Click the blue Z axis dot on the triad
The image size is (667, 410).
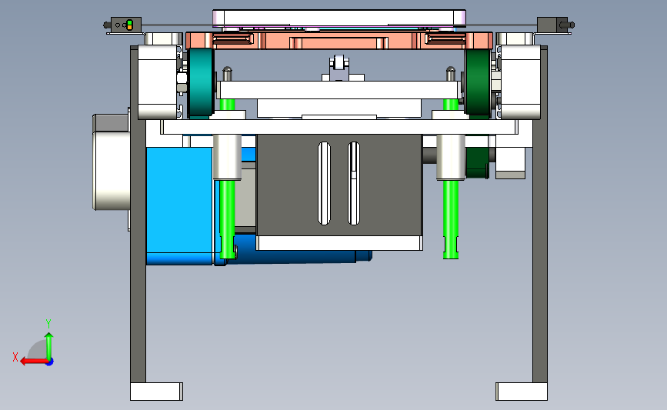(49, 362)
